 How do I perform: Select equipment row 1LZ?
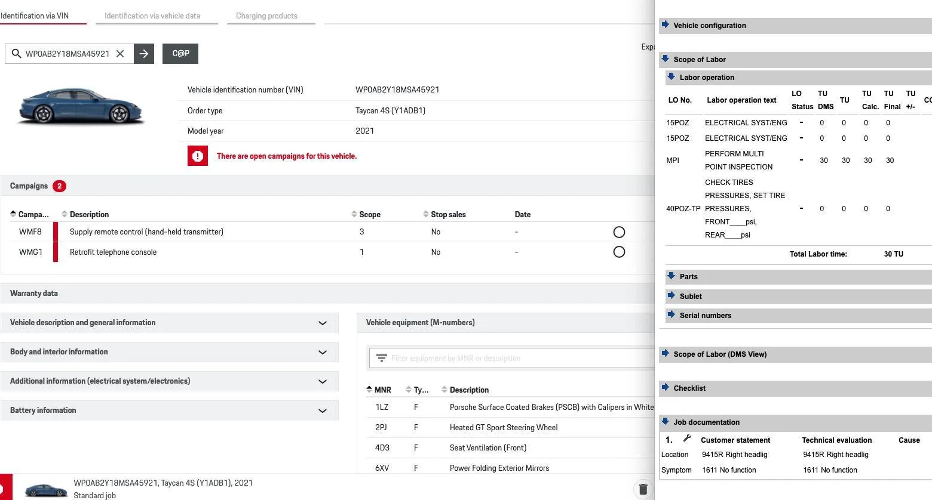510,408
